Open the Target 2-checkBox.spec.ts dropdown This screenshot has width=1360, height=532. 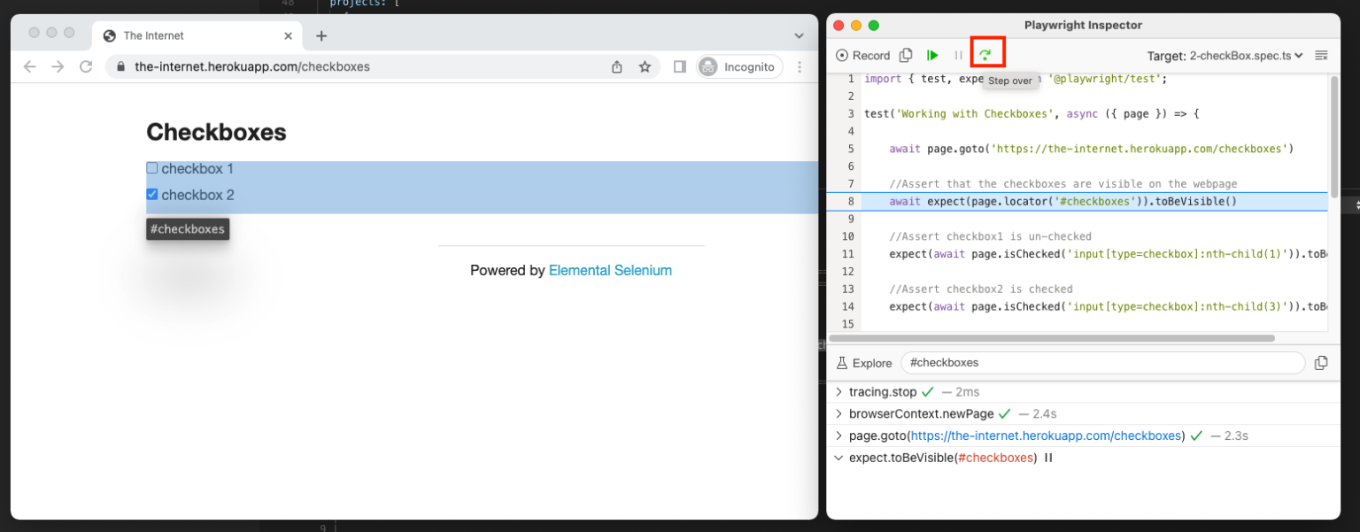[x=1225, y=55]
